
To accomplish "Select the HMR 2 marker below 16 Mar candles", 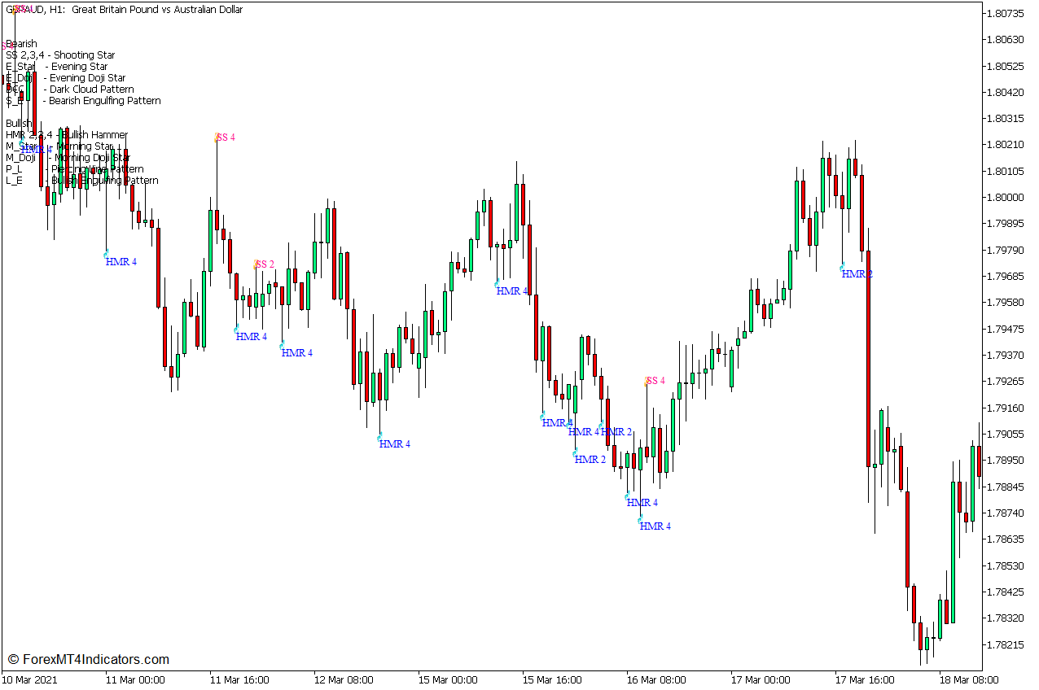I will [x=588, y=460].
